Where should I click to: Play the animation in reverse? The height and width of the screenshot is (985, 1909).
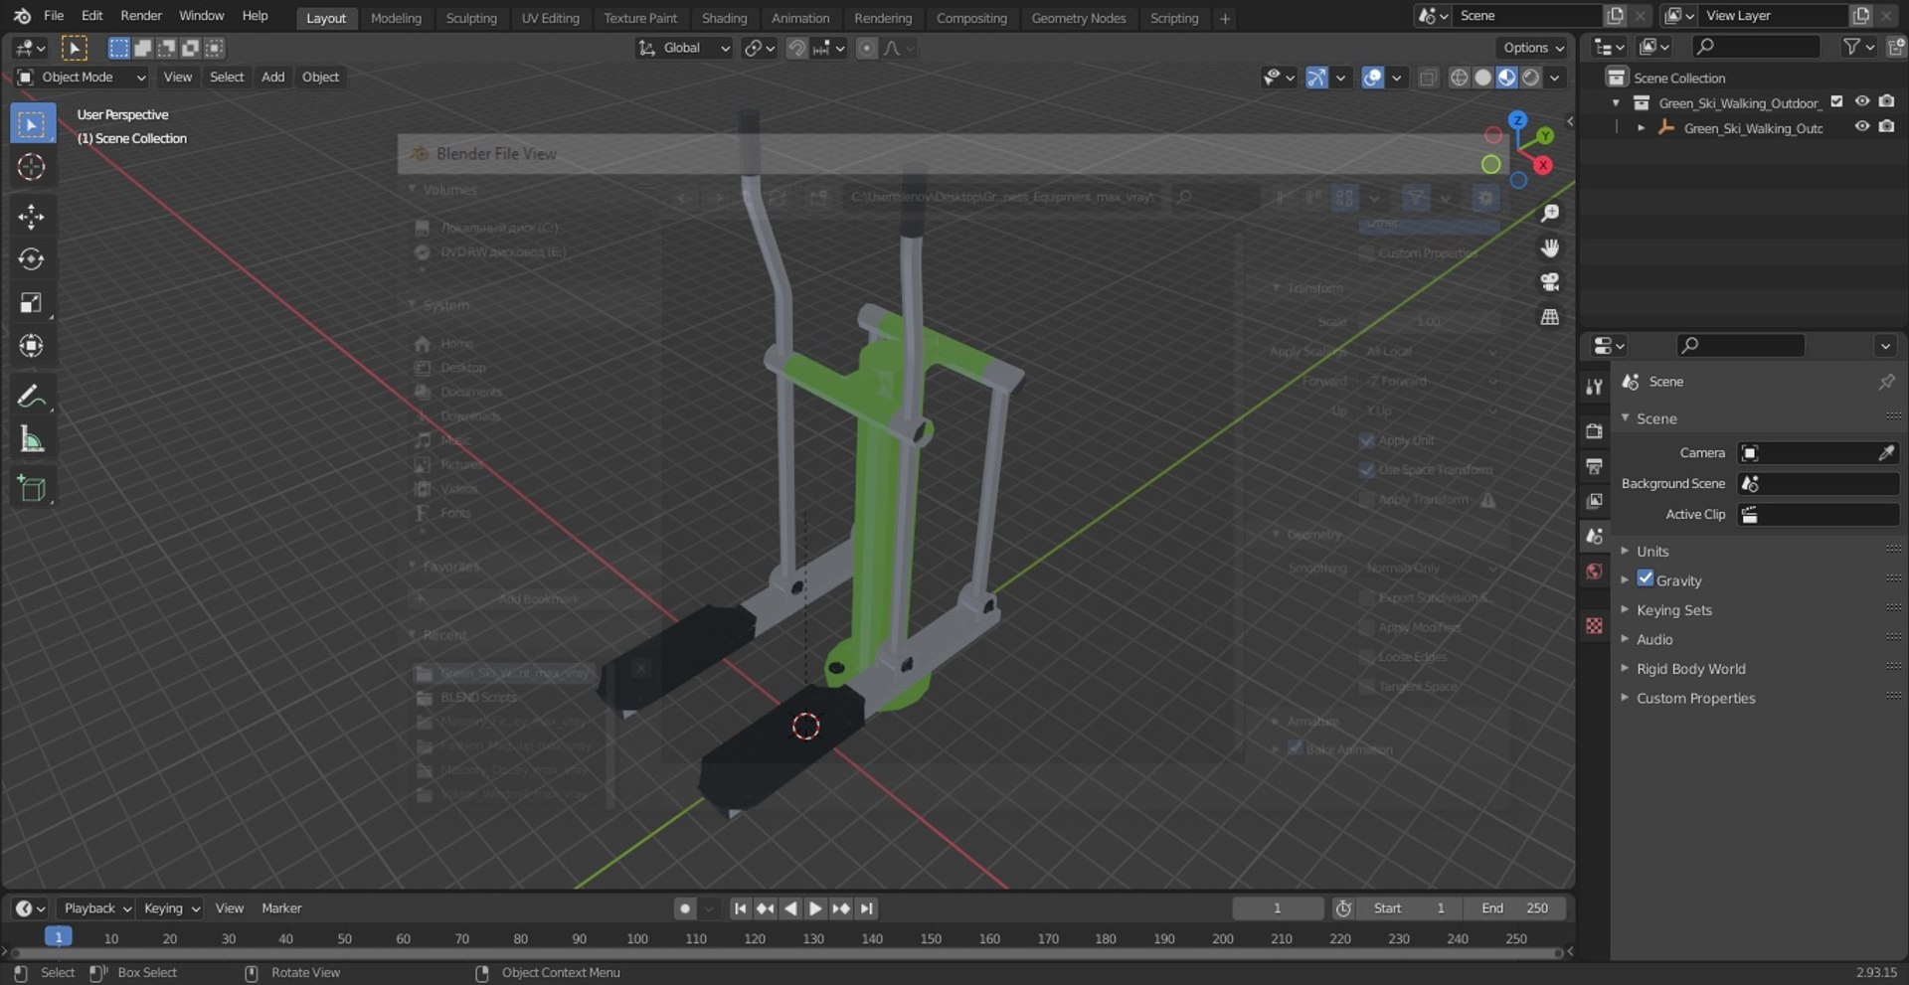pyautogui.click(x=790, y=908)
